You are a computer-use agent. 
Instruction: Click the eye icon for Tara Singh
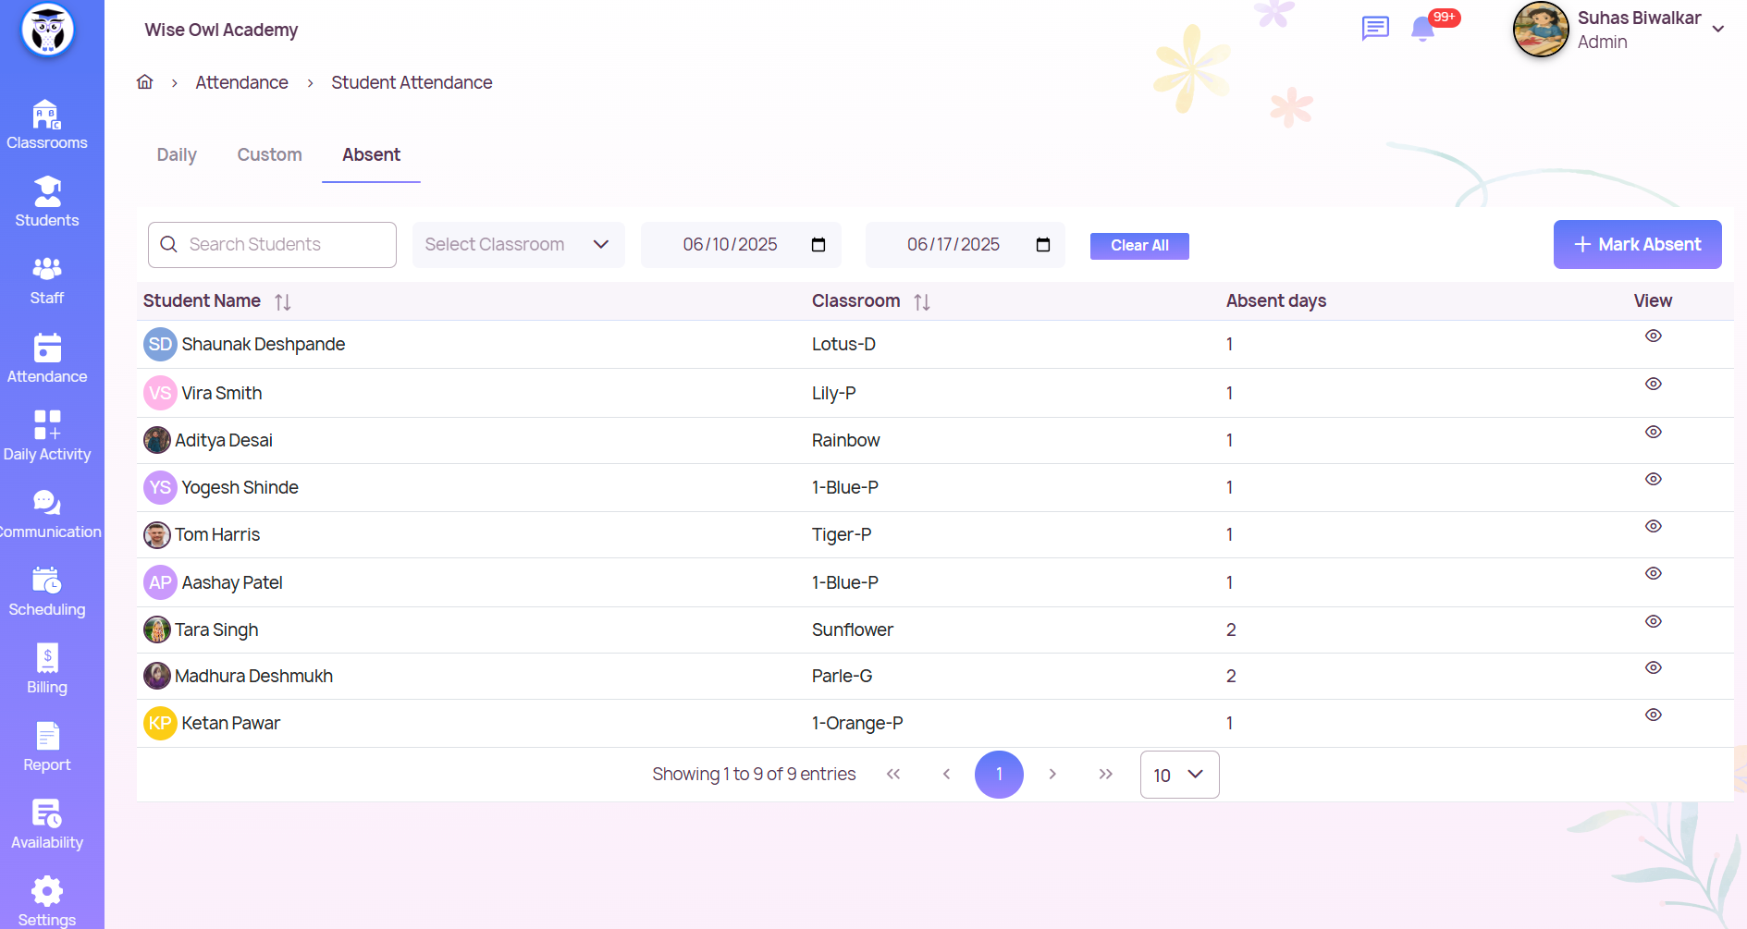1653,621
